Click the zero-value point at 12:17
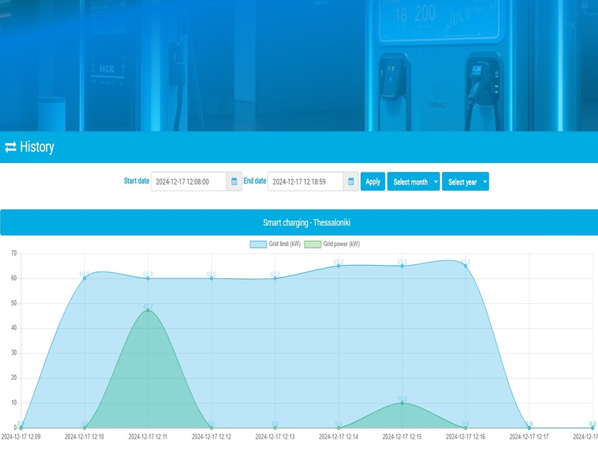 point(529,428)
